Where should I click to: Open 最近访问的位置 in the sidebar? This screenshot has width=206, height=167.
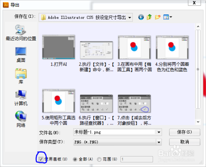(21, 33)
